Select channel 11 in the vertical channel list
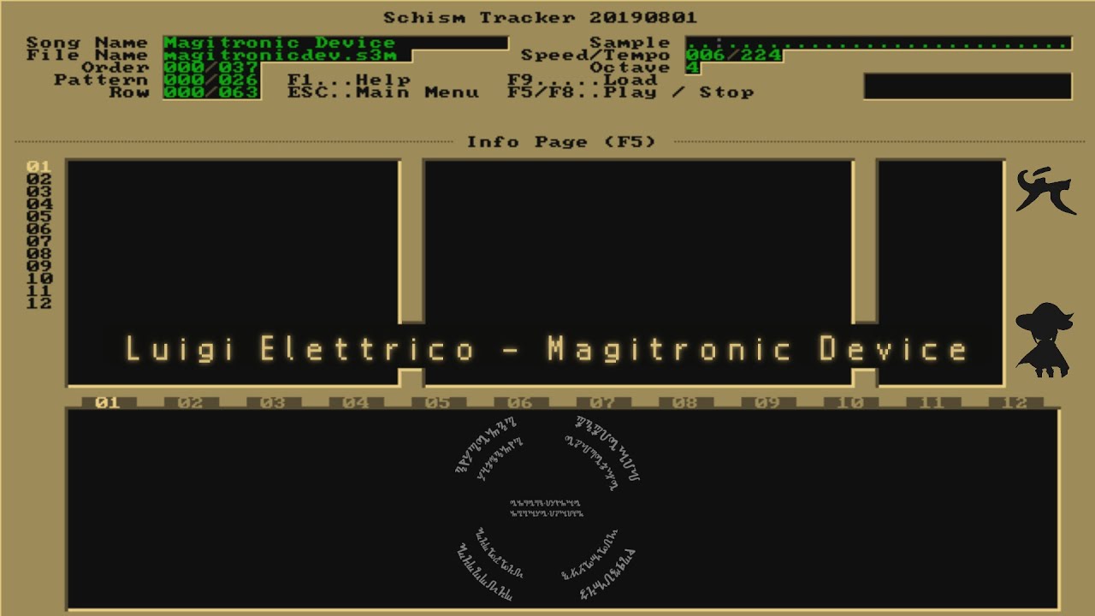The image size is (1095, 616). coord(39,291)
